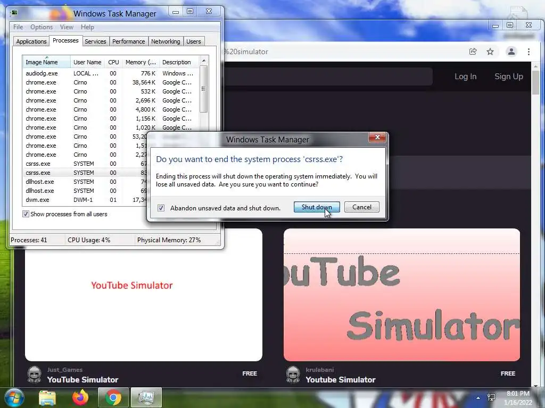
Task: Uncheck Abandon unsaved data and shut down
Action: coord(161,208)
